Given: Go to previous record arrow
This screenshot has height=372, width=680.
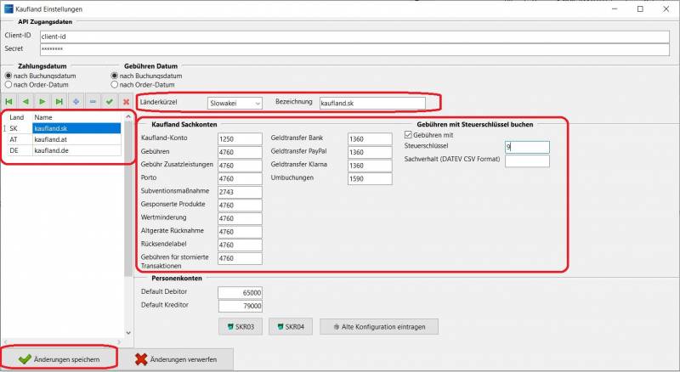Looking at the screenshot, I should pyautogui.click(x=26, y=102).
